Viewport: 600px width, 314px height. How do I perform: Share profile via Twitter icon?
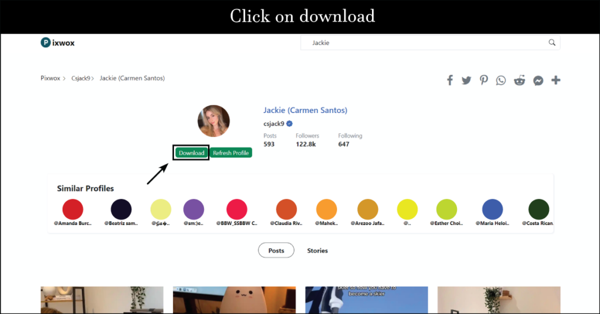tap(466, 80)
